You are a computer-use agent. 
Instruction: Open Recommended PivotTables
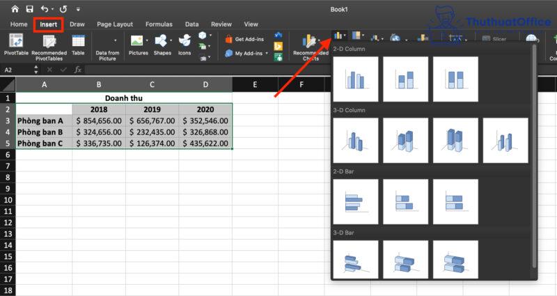click(49, 47)
